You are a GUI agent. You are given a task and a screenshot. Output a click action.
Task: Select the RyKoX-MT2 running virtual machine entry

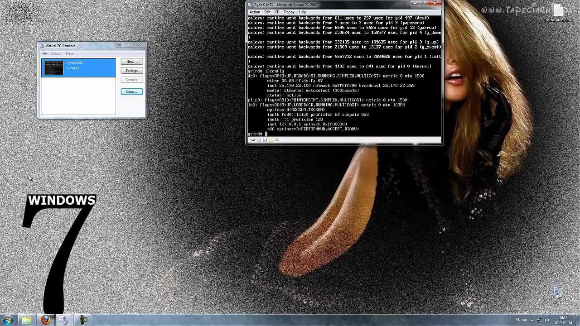[x=78, y=67]
